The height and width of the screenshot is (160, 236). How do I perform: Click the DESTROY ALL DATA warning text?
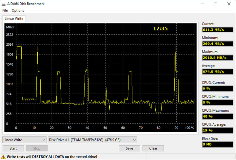(x=52, y=157)
